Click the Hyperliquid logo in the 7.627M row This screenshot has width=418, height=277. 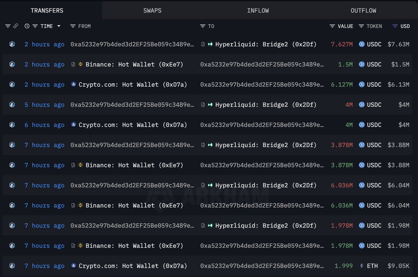[210, 44]
